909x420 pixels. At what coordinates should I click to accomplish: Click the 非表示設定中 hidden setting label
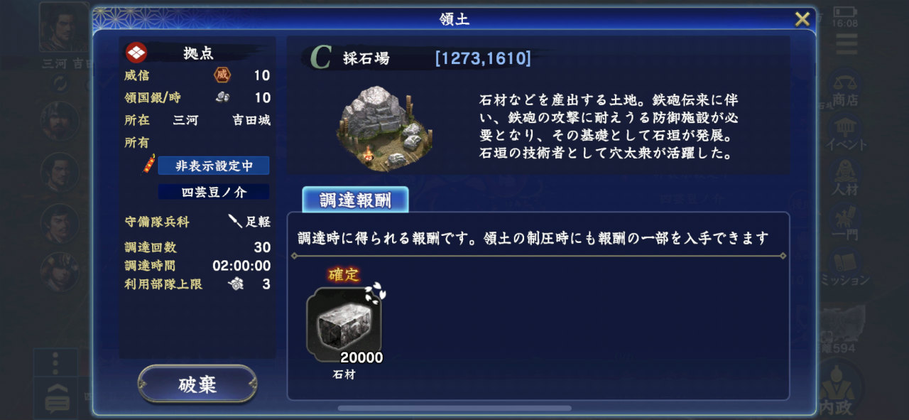click(x=213, y=166)
